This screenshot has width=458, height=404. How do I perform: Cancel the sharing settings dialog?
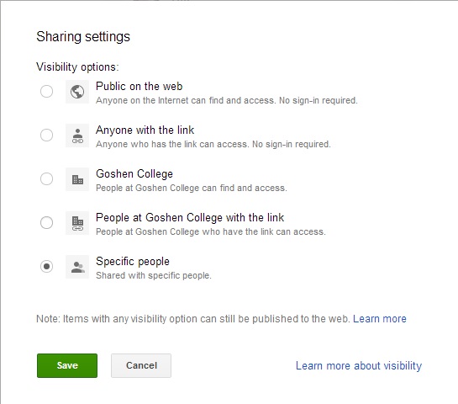[x=141, y=365]
